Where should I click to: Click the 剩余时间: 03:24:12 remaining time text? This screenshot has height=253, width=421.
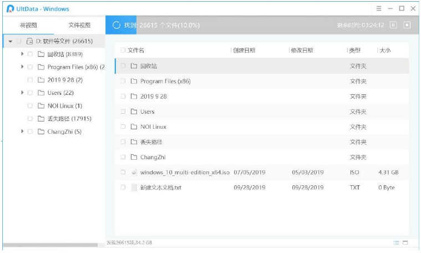[361, 26]
